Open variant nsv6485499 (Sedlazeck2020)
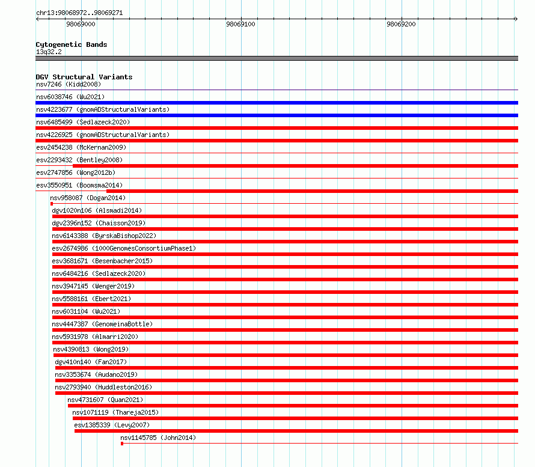The image size is (535, 467). pos(83,122)
